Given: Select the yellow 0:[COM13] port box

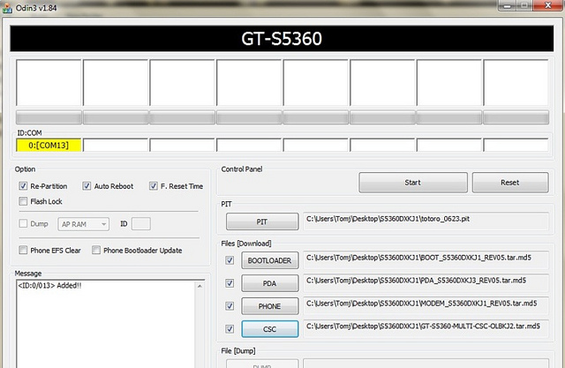Looking at the screenshot, I should click(x=49, y=145).
